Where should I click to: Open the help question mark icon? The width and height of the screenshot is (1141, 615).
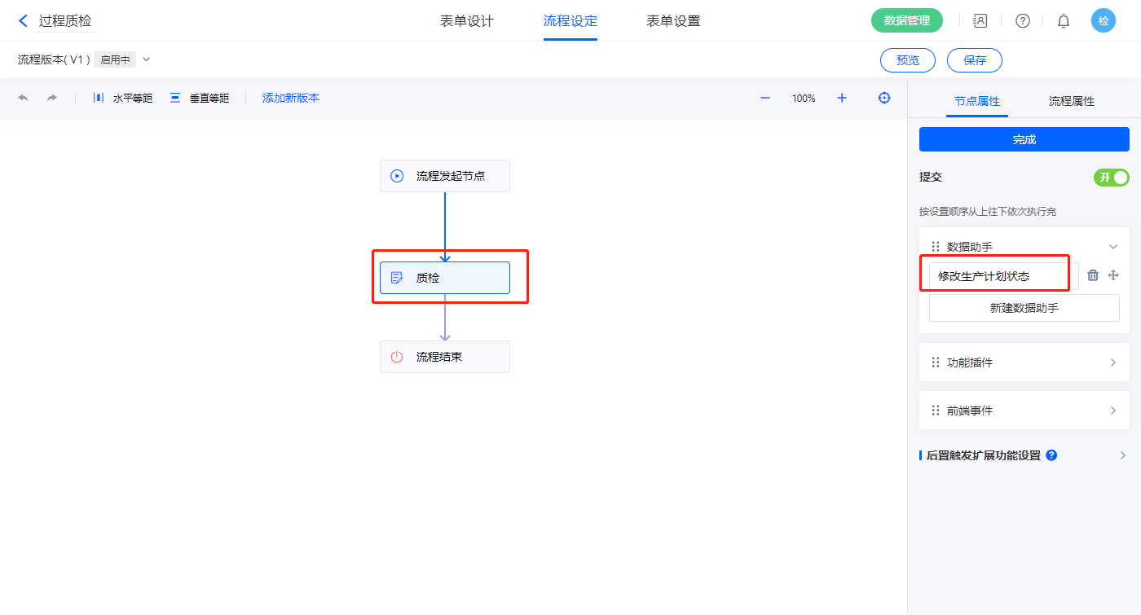tap(1023, 21)
